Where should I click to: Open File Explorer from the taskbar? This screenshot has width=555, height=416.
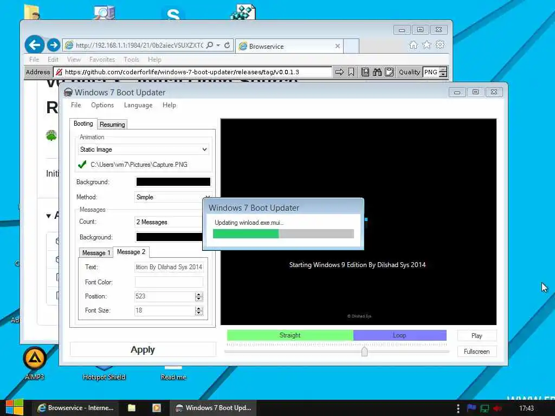(132, 408)
